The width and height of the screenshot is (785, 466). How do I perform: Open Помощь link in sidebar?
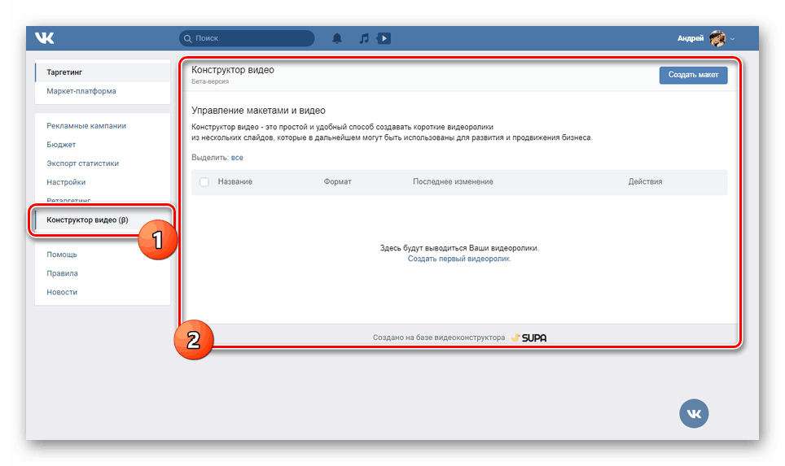[62, 255]
